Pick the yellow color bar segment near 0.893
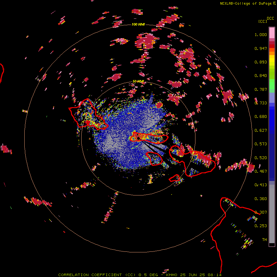 (272, 61)
